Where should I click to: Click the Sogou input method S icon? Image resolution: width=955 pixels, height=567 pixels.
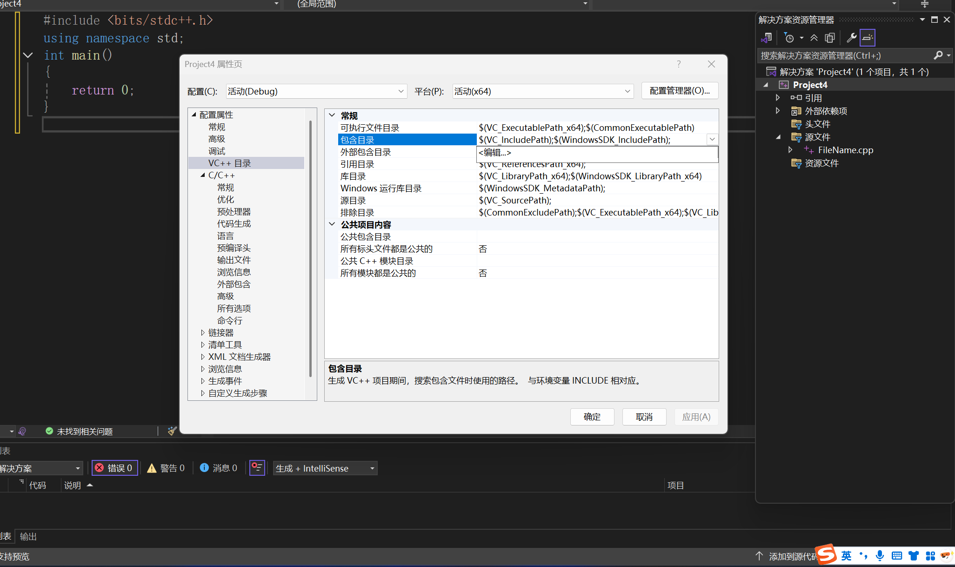tap(827, 554)
